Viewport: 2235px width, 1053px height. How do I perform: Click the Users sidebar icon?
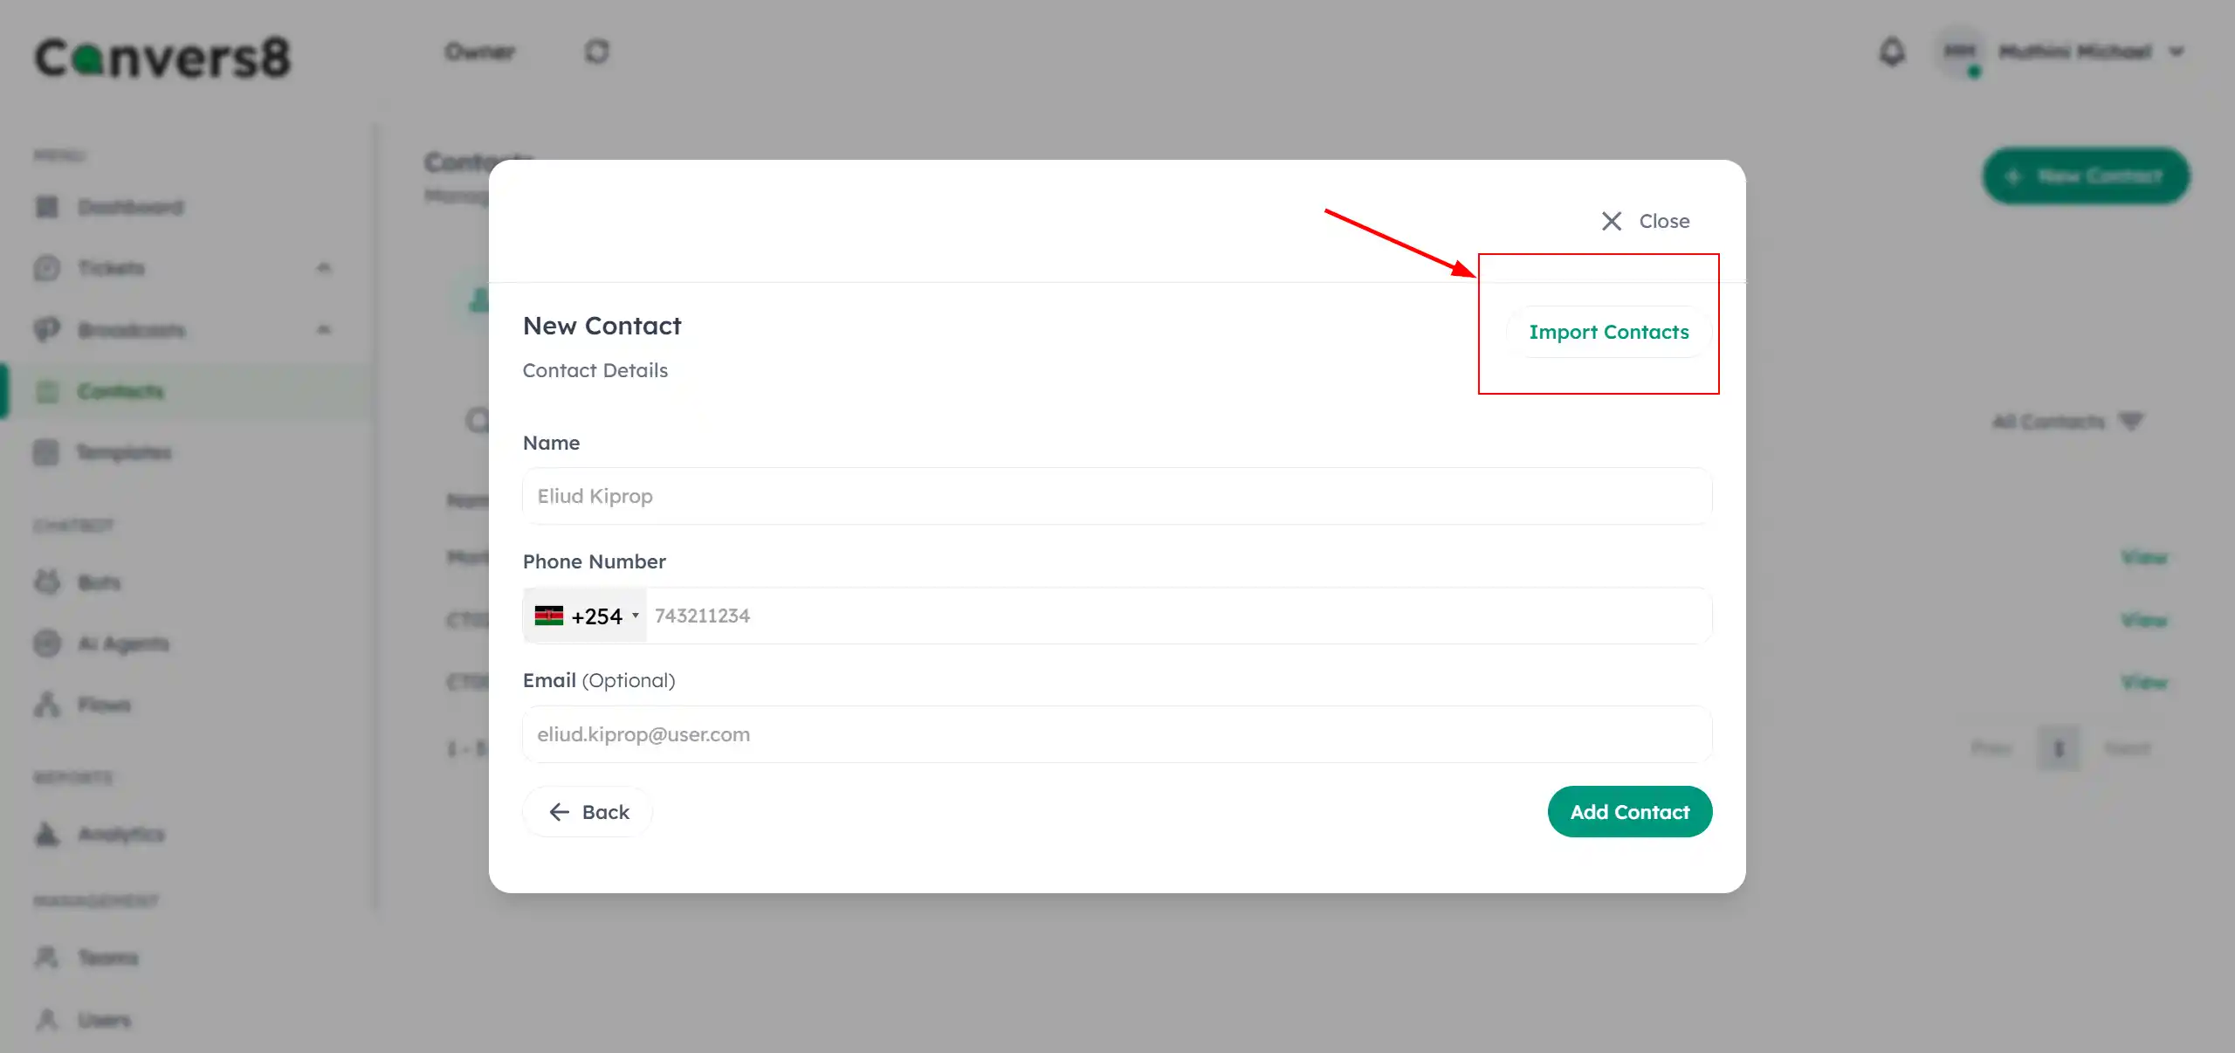(48, 1020)
